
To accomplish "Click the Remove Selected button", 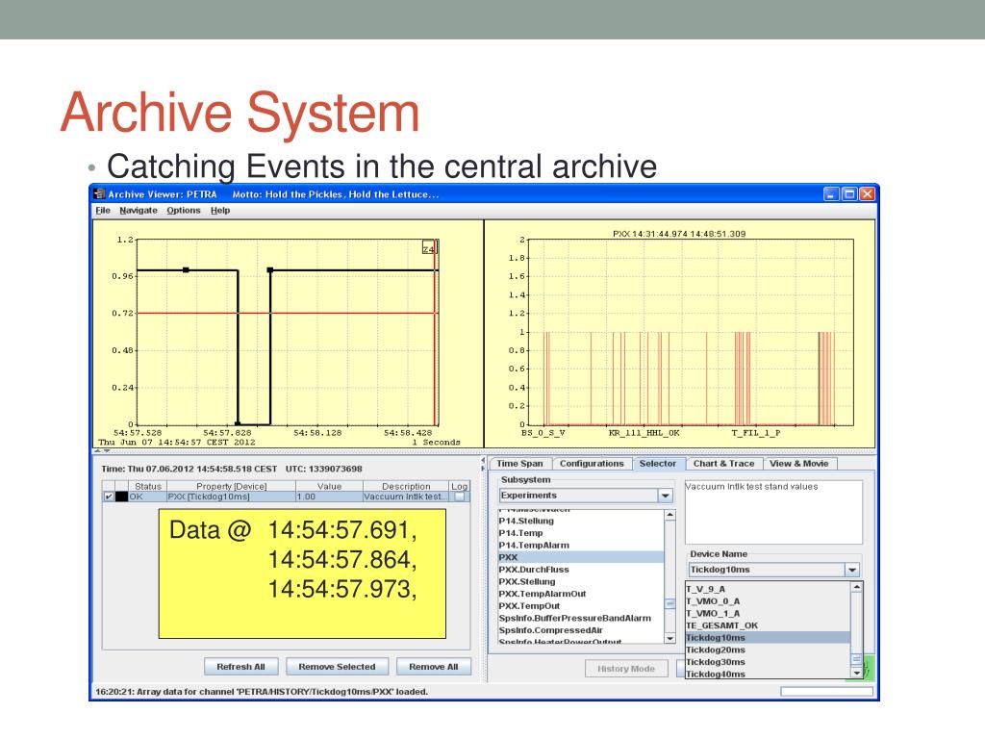I will pyautogui.click(x=337, y=667).
